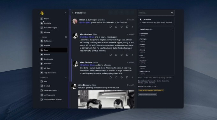Image resolution: width=217 pixels, height=120 pixels.
Task: Click the All flags flag icon
Action: [42, 68]
